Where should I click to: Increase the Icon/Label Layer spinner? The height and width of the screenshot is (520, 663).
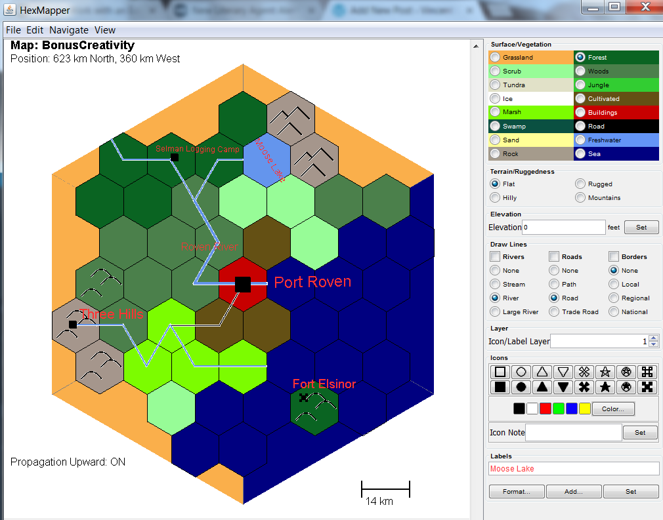click(x=652, y=338)
